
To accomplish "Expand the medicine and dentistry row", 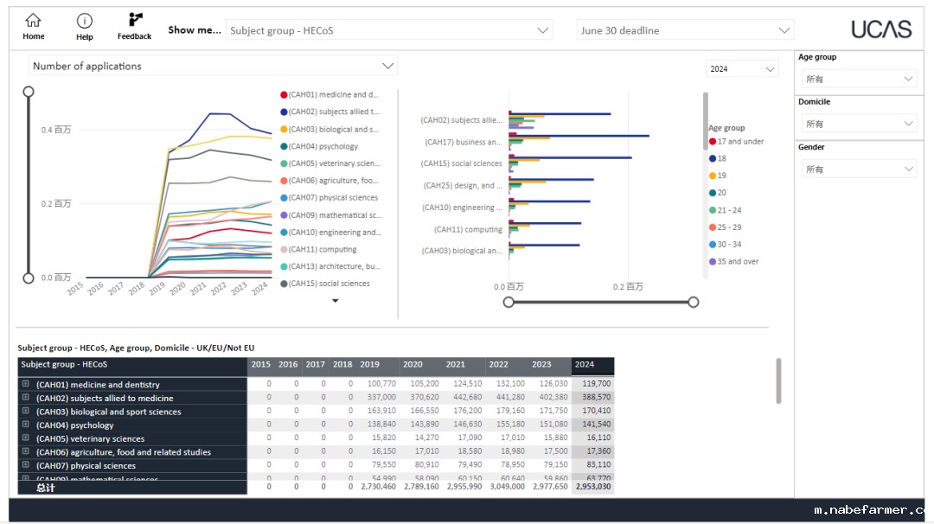I will 26,385.
